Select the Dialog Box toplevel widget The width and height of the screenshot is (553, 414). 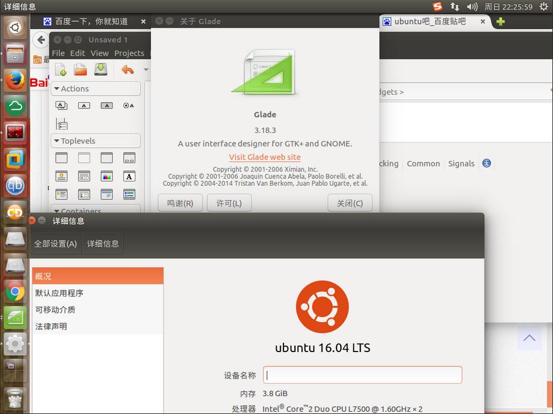(129, 157)
